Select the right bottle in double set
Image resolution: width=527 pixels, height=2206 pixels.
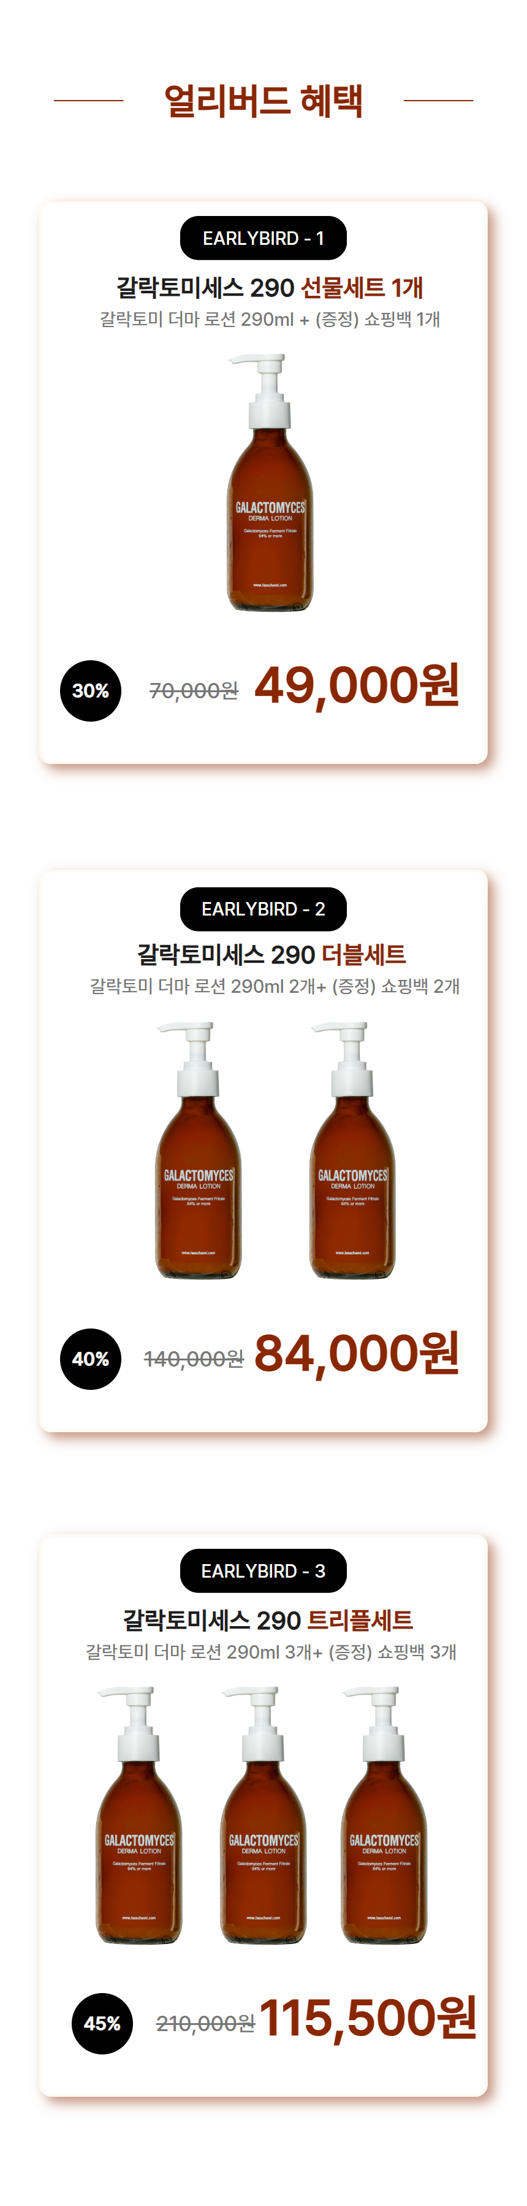click(352, 1149)
